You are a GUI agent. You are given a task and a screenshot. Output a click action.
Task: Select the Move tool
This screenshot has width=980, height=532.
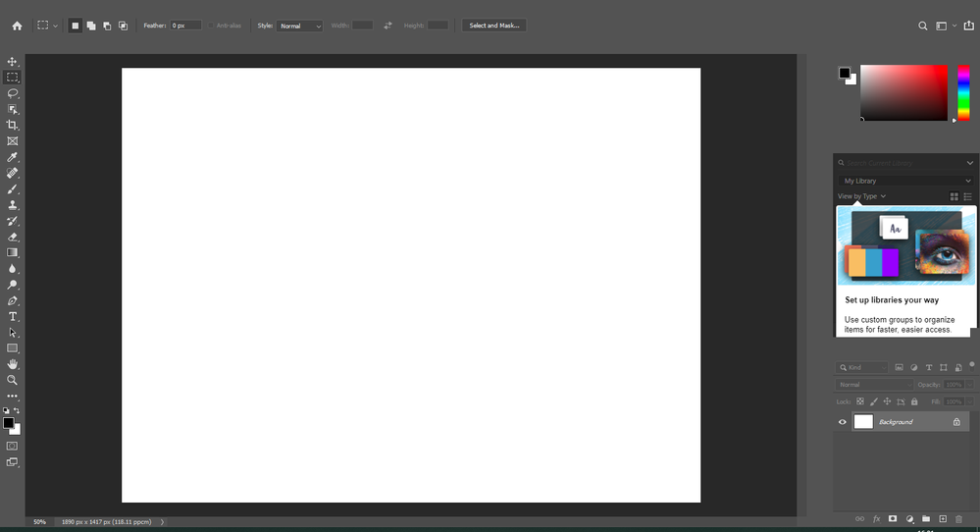point(12,61)
